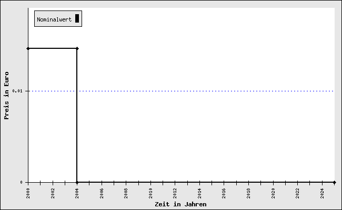342x210 pixels.
Task: Click the 0 y-axis label
Action: click(x=22, y=182)
